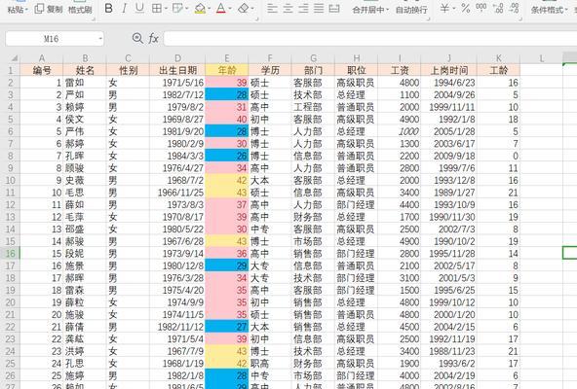Expand the Name Box dropdown

coord(100,39)
